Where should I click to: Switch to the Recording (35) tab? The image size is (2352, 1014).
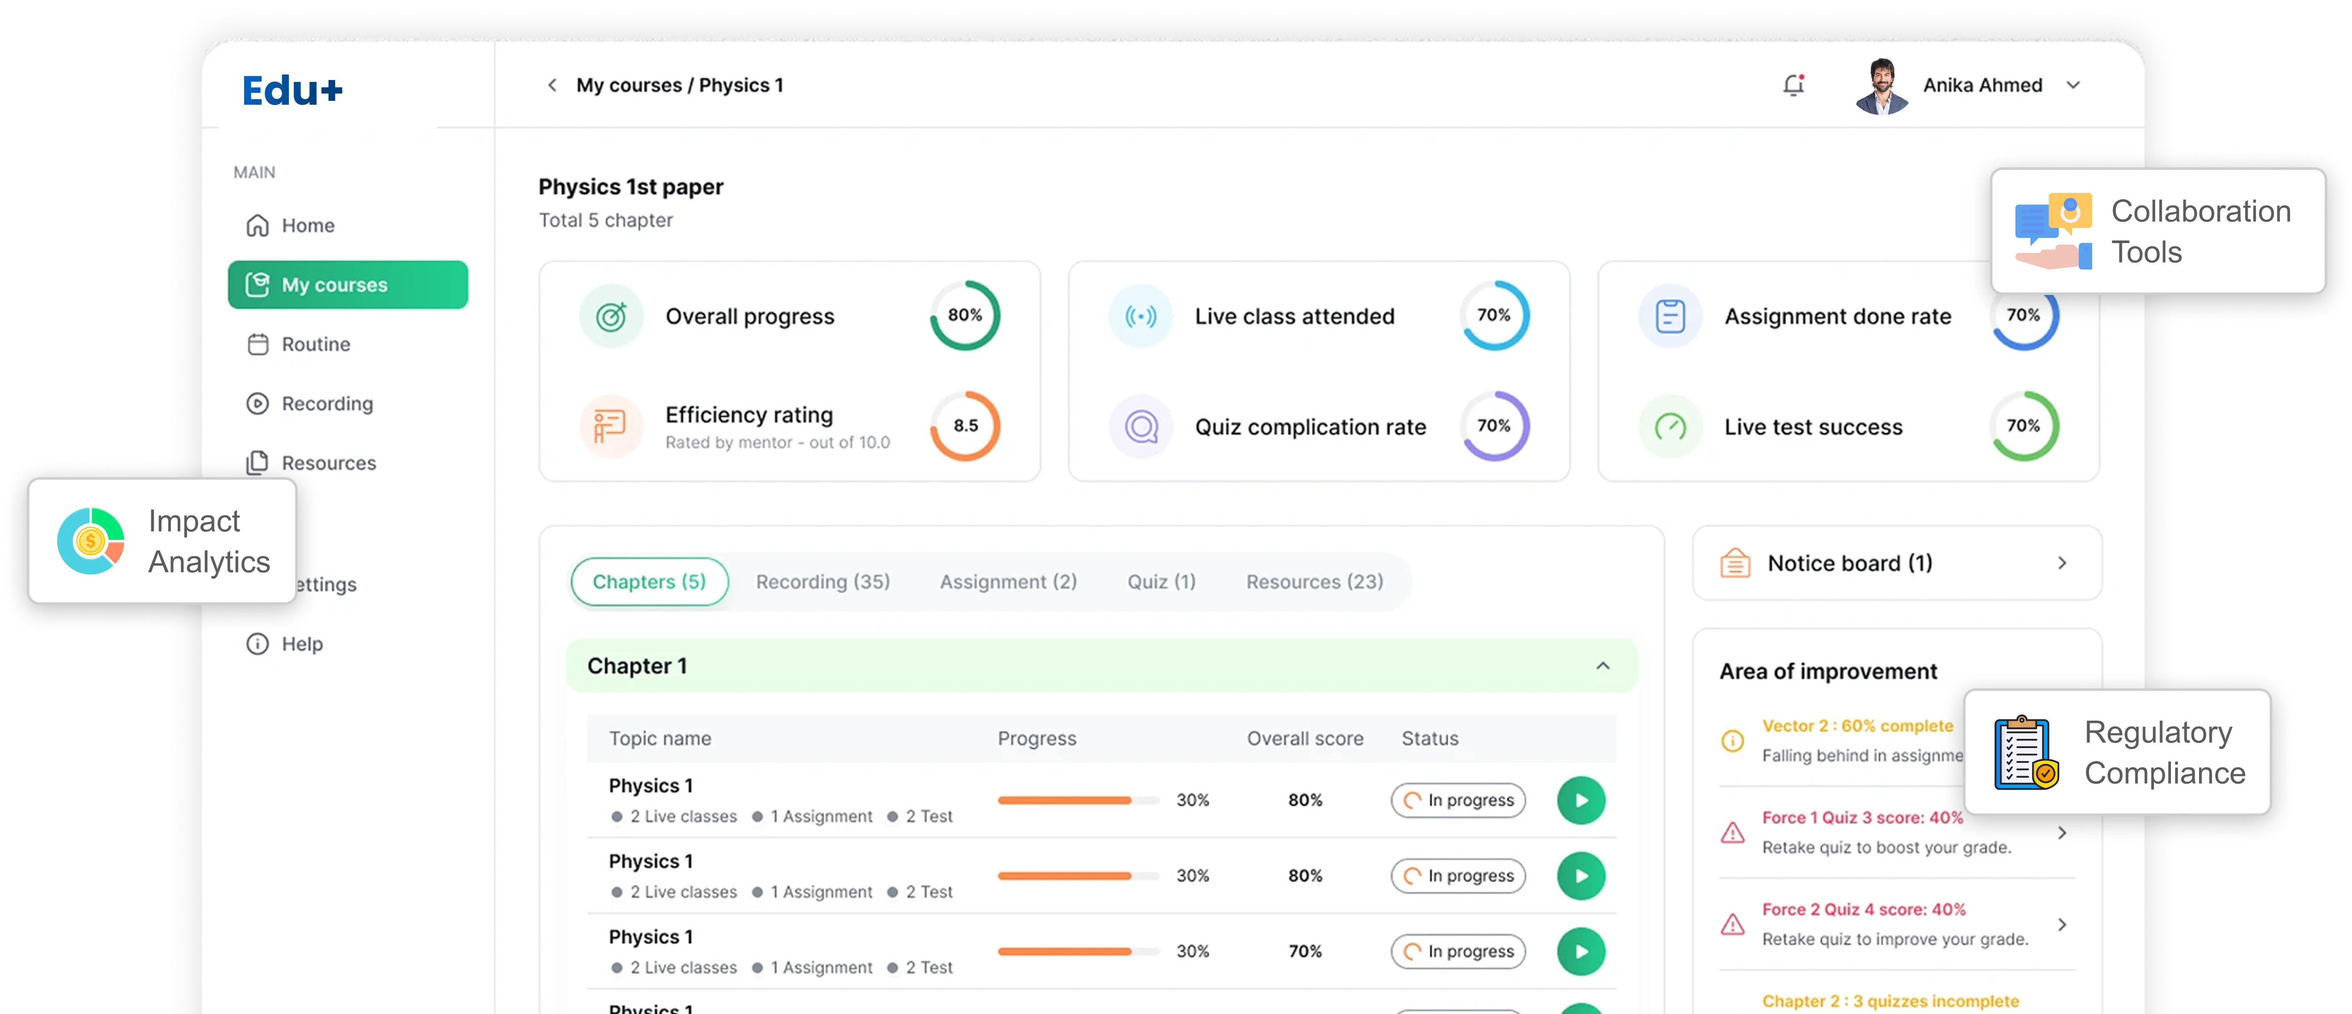coord(822,581)
